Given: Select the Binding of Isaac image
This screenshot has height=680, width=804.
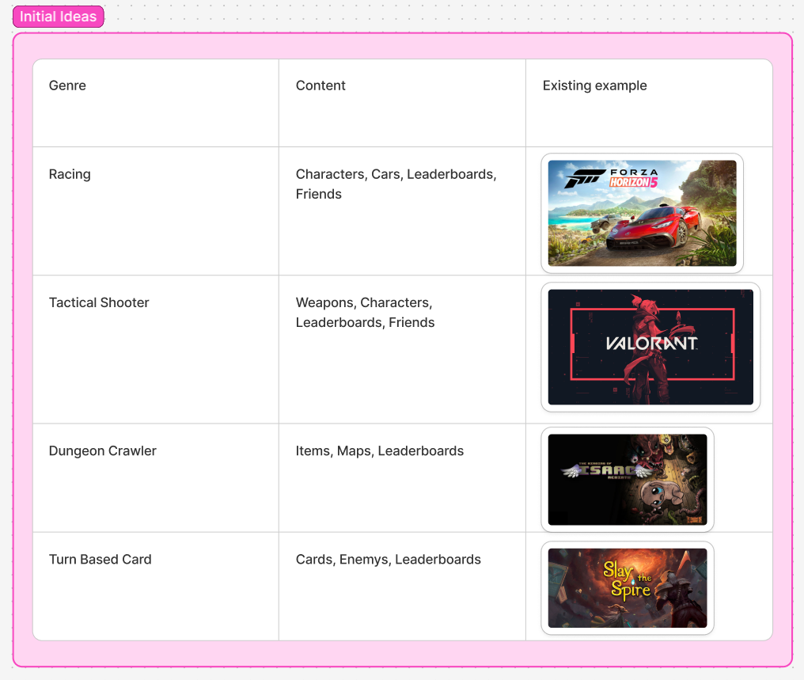Looking at the screenshot, I should click(x=627, y=479).
